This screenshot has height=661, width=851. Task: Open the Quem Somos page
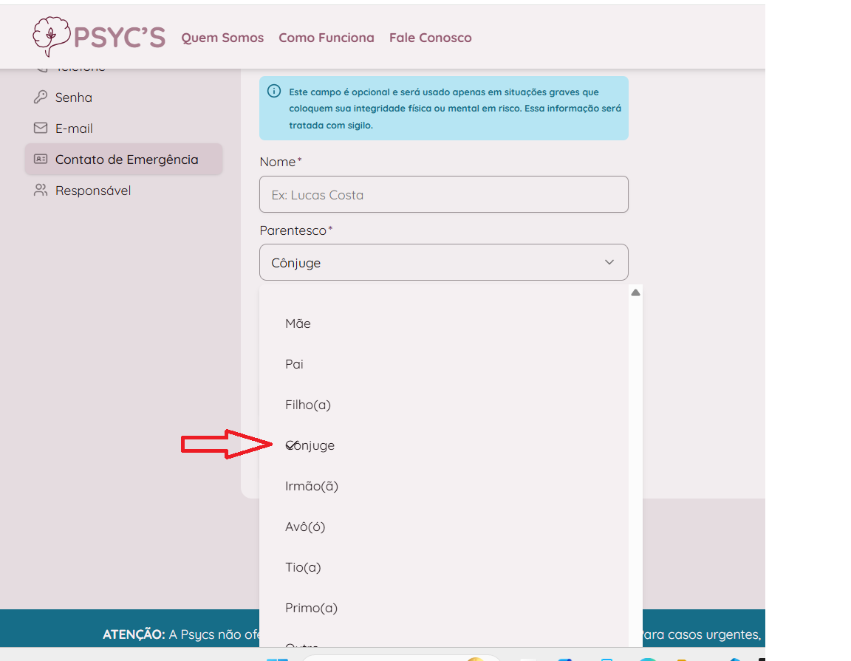click(x=222, y=38)
